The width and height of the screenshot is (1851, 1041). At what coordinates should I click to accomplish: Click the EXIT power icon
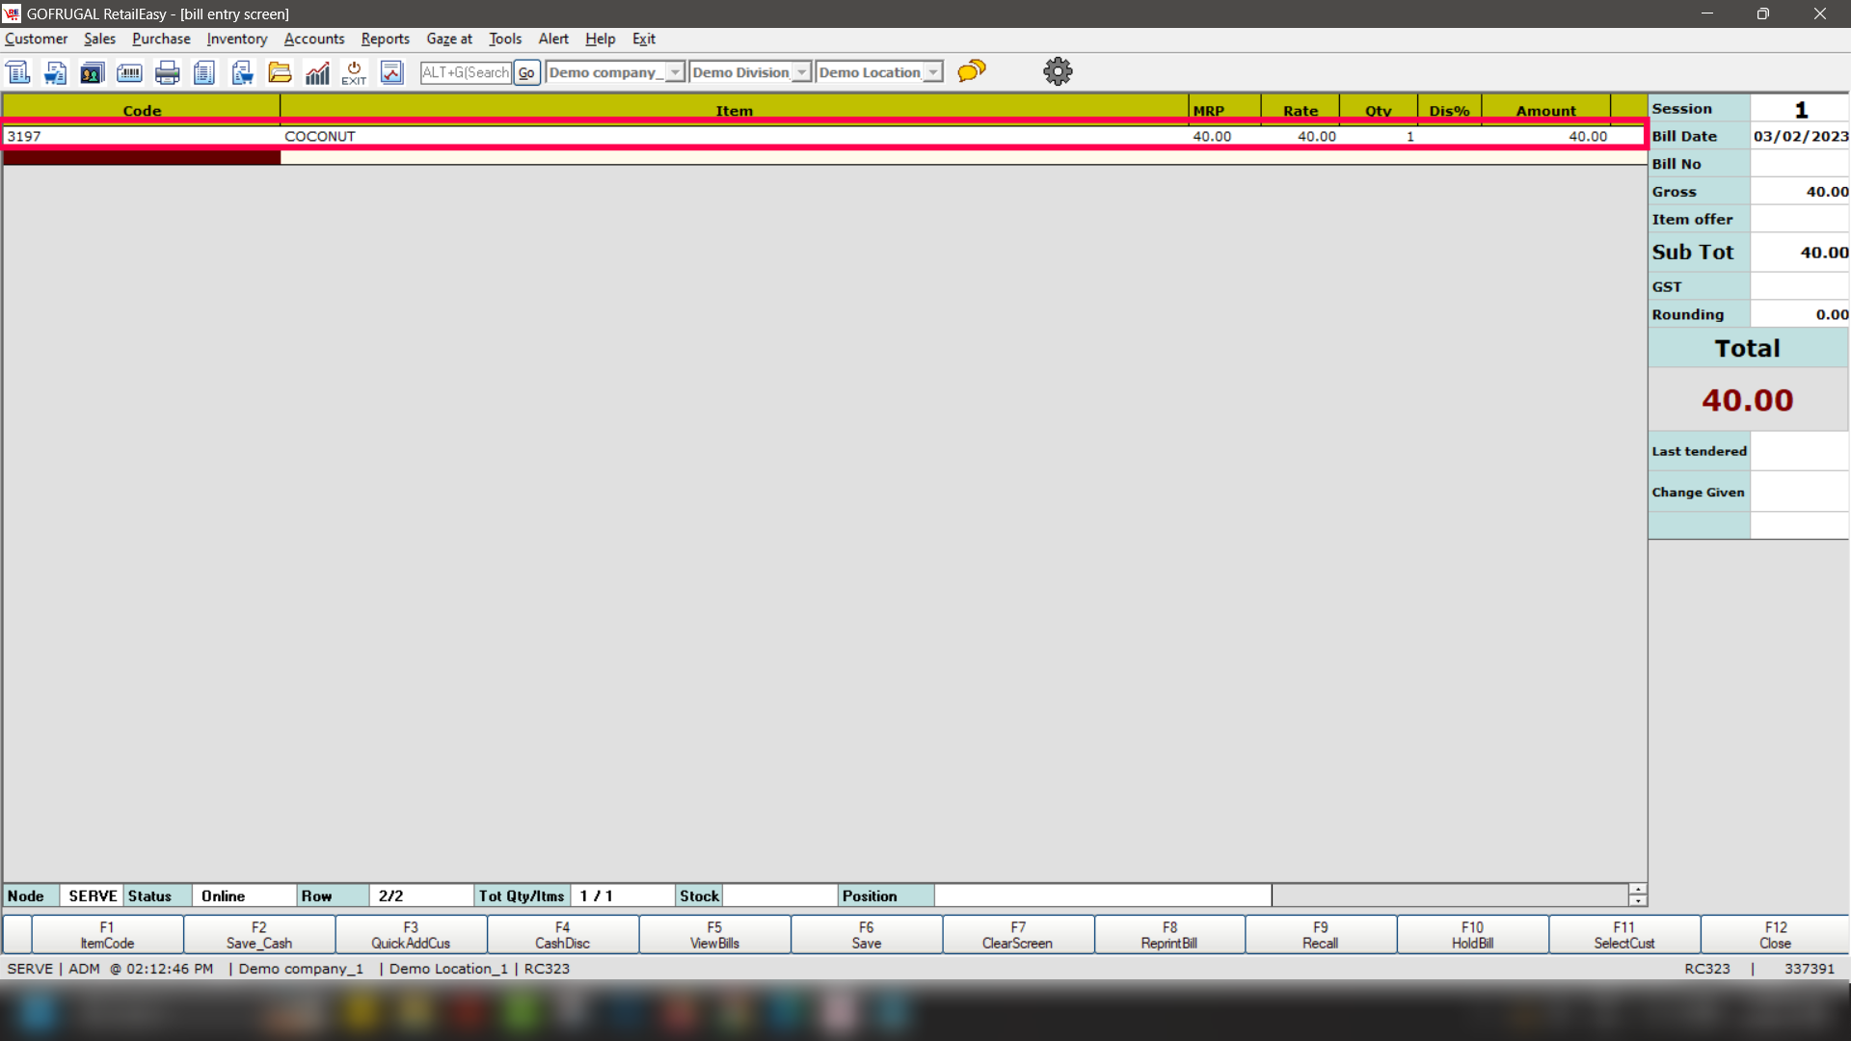[354, 72]
